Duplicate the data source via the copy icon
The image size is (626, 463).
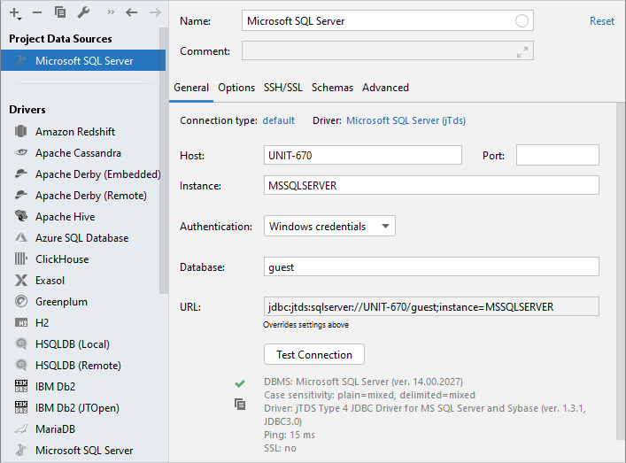pyautogui.click(x=60, y=12)
